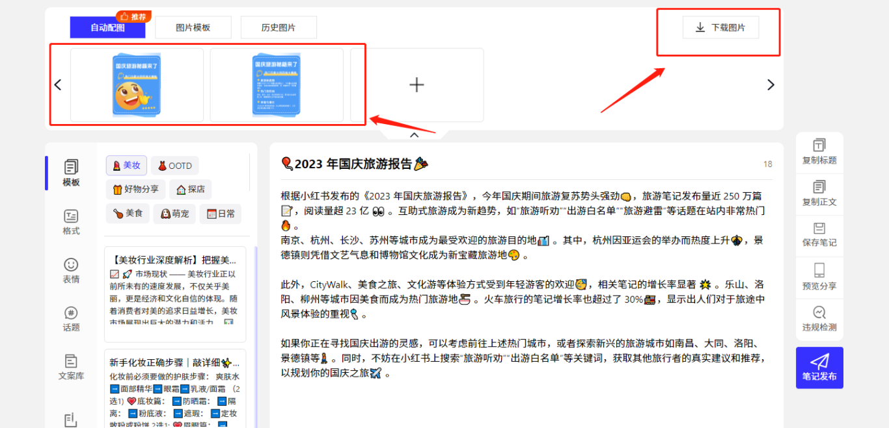The width and height of the screenshot is (889, 428).
Task: Click 复制正文 to copy body text
Action: [819, 194]
